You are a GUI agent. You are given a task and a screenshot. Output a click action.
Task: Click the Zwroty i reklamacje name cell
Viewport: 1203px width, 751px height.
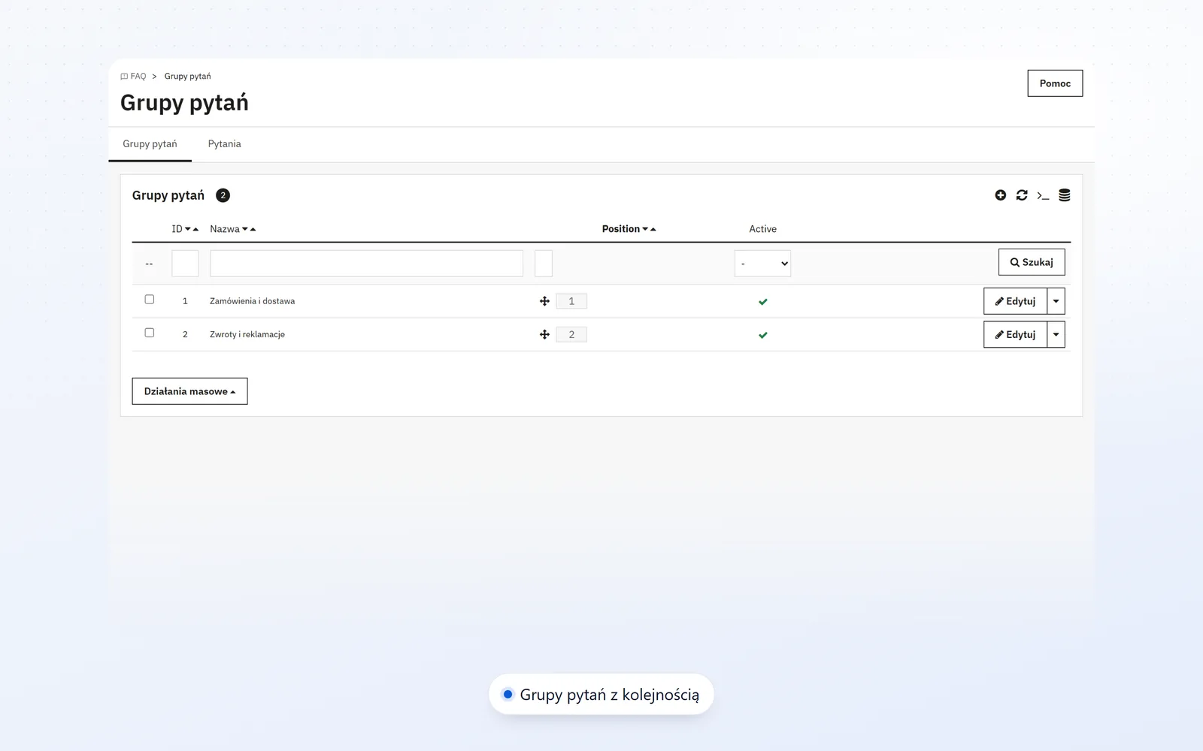coord(247,334)
